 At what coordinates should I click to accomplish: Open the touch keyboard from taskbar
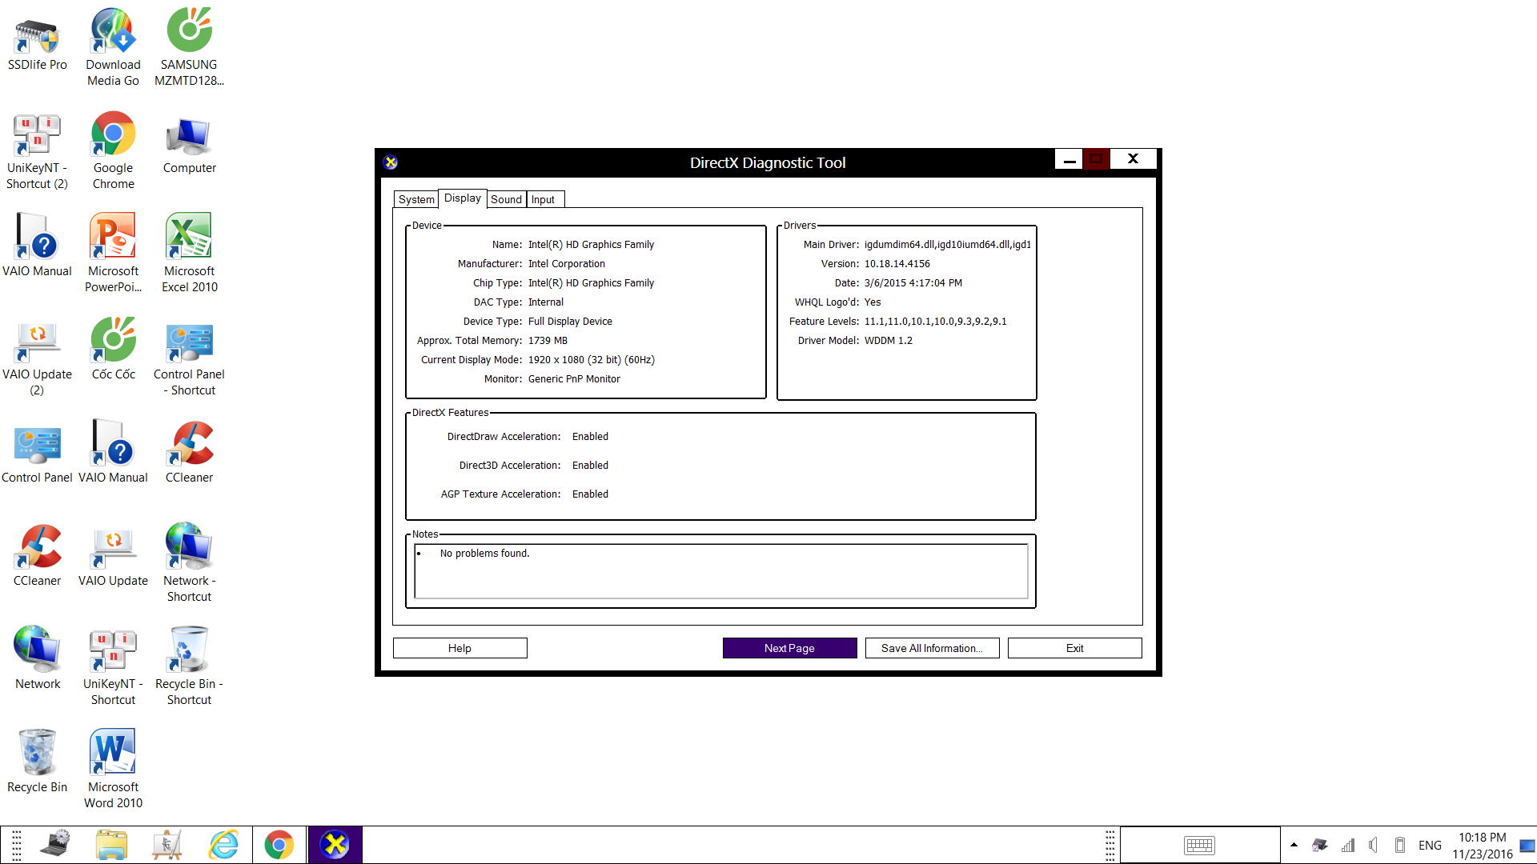coord(1199,846)
